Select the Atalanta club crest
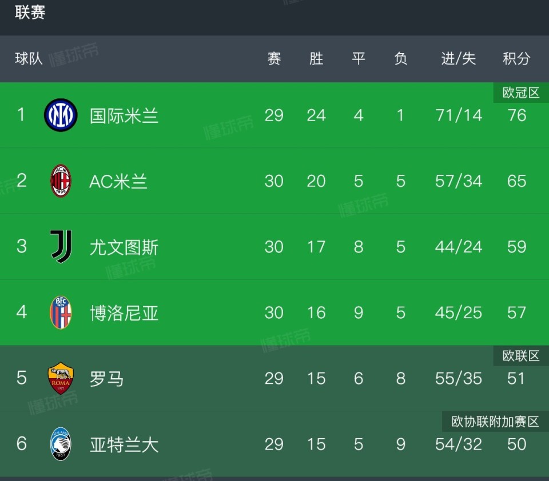549x481 pixels. click(x=61, y=444)
